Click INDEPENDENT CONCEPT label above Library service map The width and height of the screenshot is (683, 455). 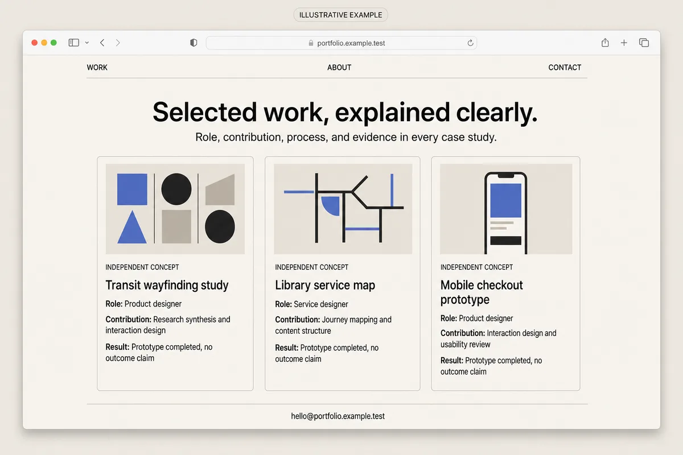tap(312, 267)
